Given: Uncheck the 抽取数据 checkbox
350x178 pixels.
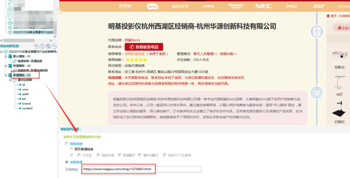Looking at the screenshot, I should [x=67, y=162].
